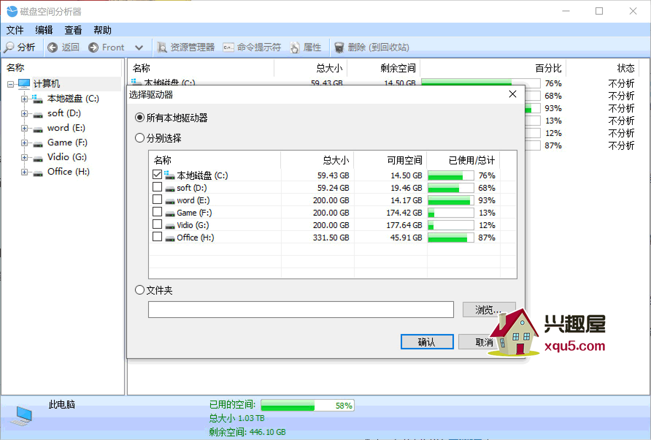Click the Game (F:) drive icon in tree
651x440 pixels.
[x=38, y=144]
